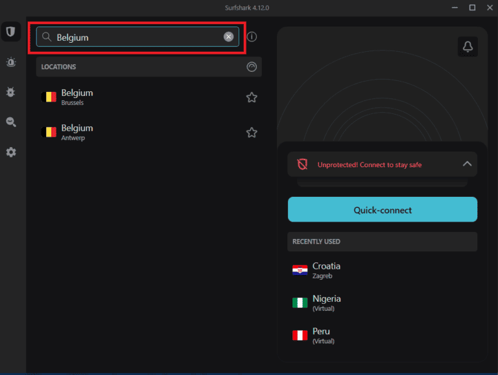Connect to Belgium Brussels server
This screenshot has height=375, width=498.
(148, 97)
